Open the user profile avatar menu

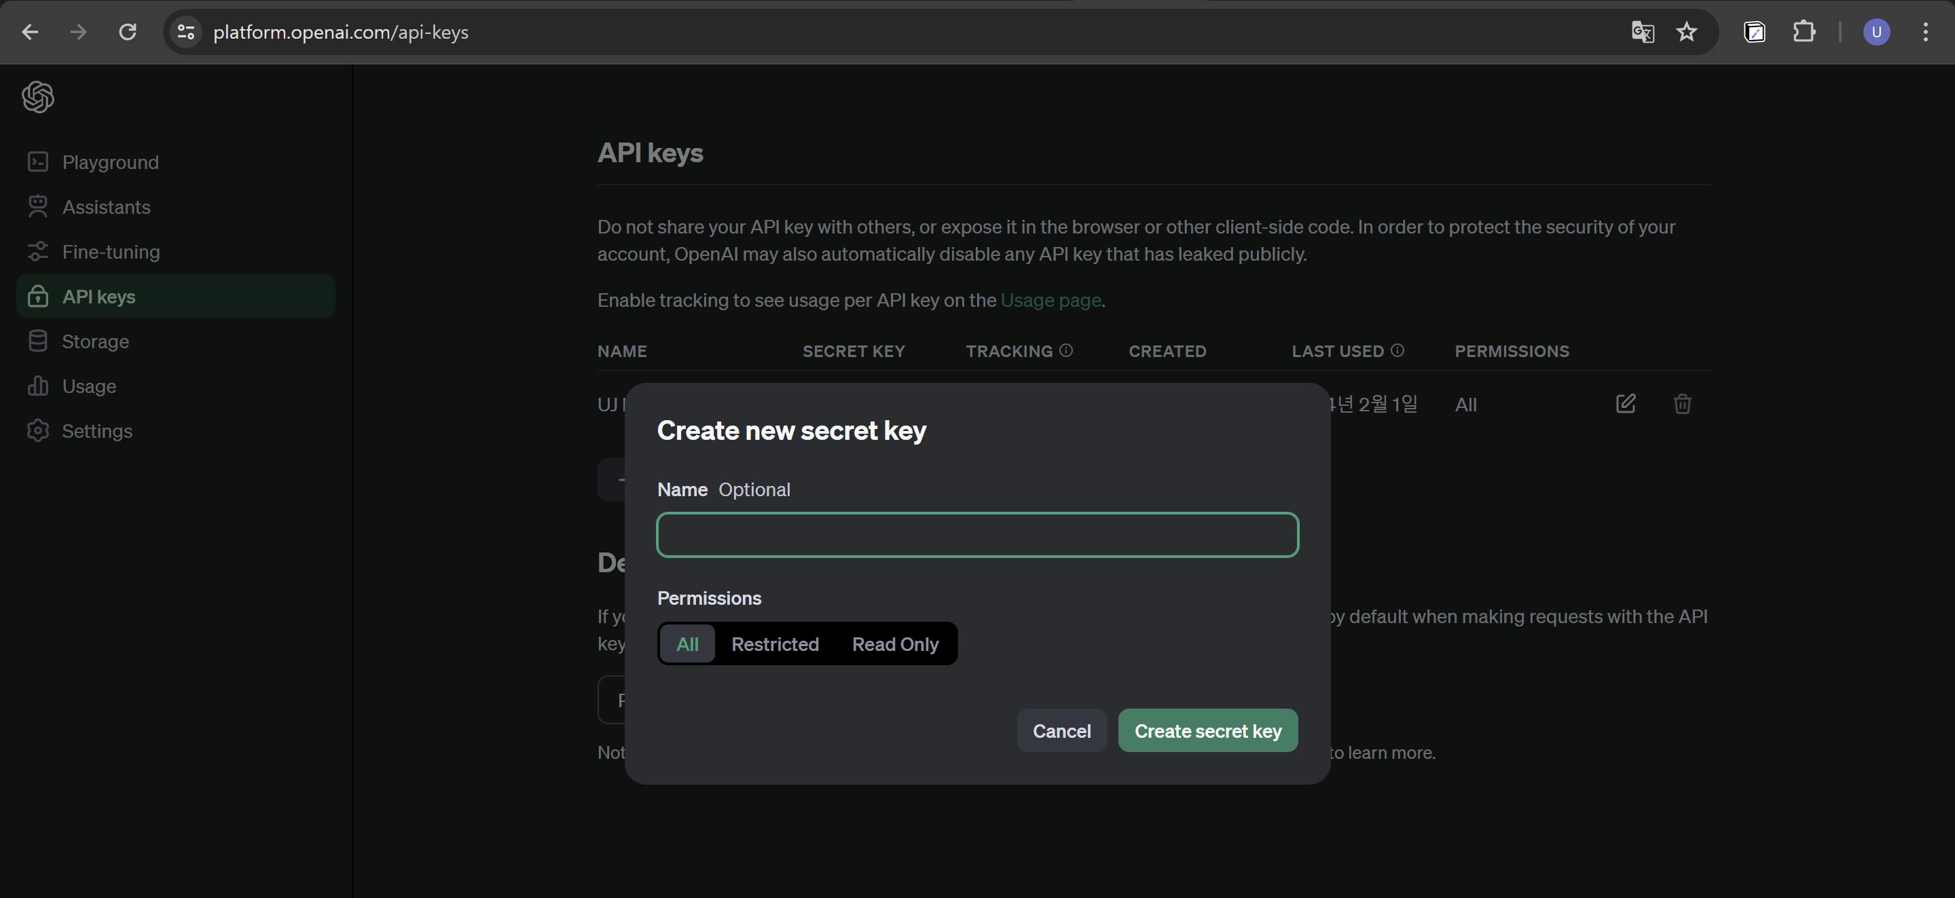(x=1876, y=32)
